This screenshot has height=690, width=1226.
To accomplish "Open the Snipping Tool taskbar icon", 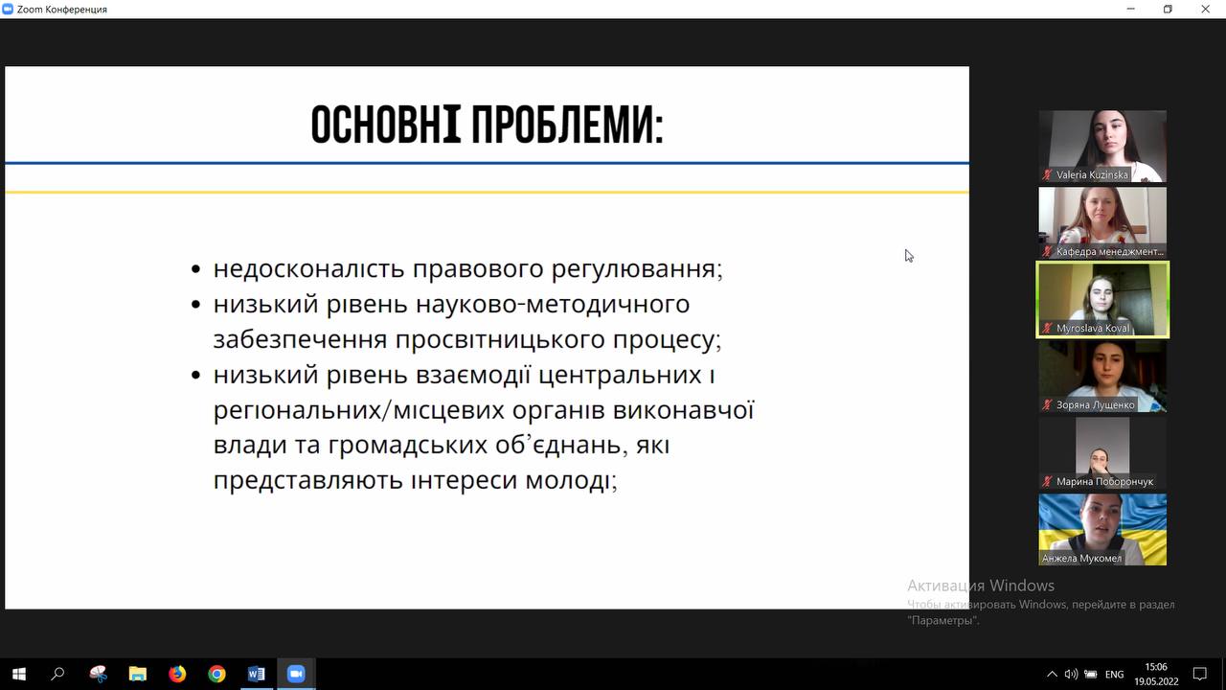I will [98, 674].
